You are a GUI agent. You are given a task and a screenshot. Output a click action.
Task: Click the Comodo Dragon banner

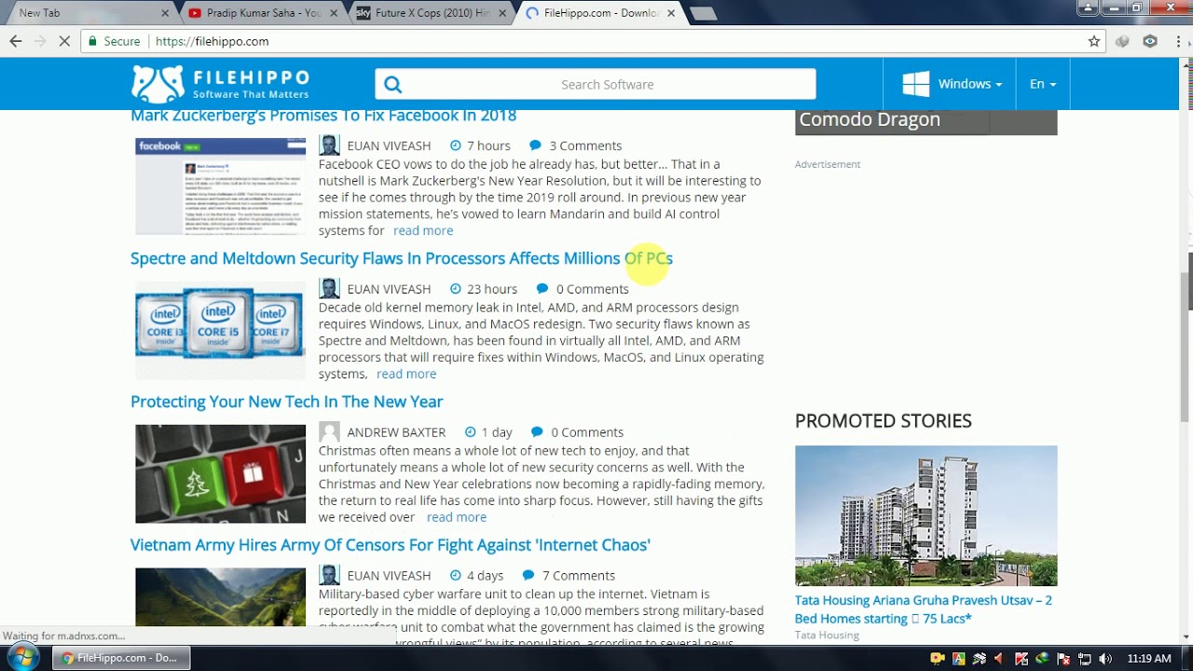point(926,122)
